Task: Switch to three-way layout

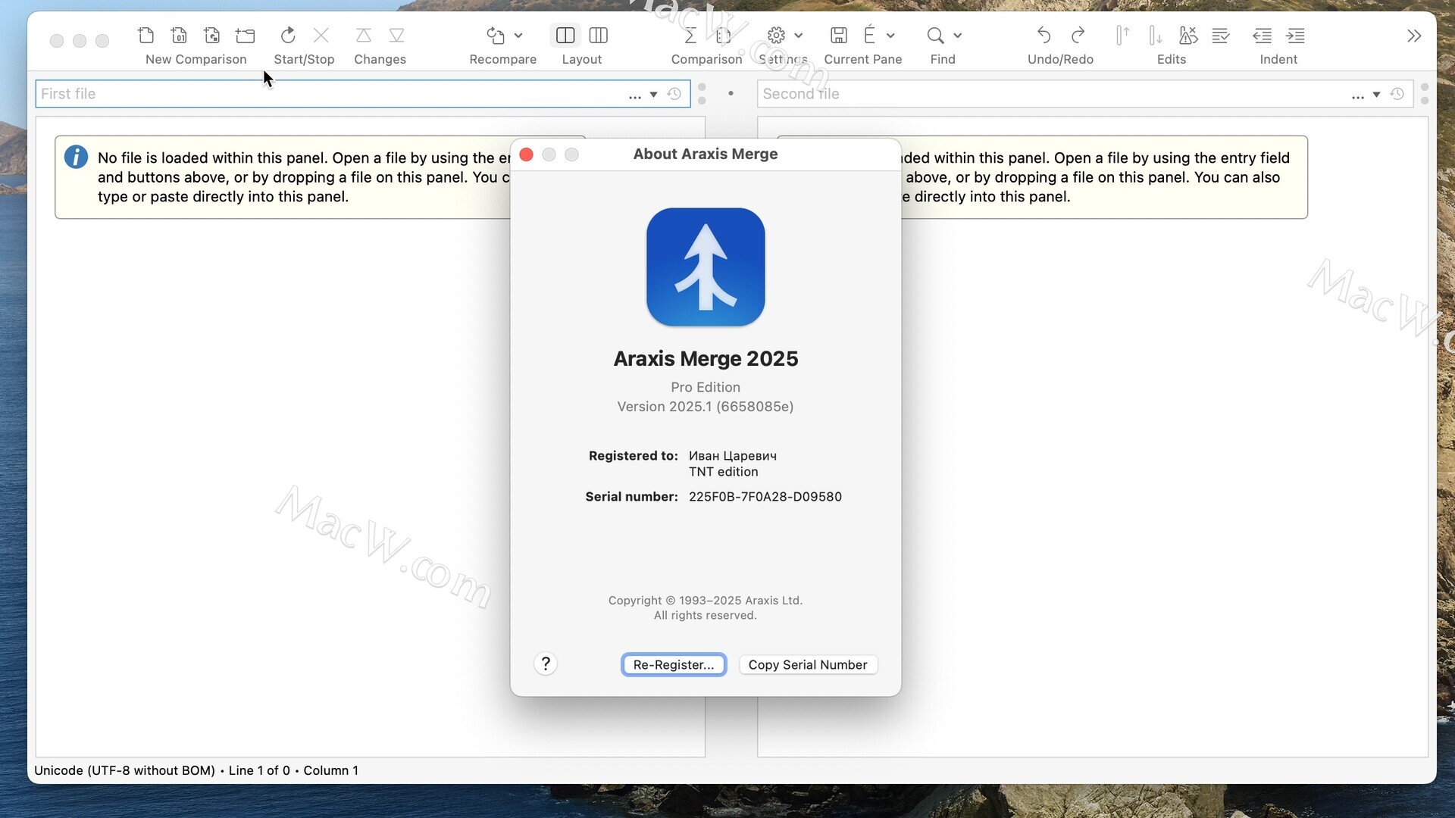Action: click(599, 35)
